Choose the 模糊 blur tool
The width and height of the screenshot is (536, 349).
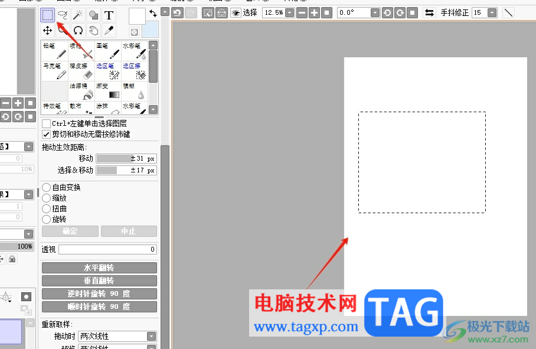(x=135, y=91)
